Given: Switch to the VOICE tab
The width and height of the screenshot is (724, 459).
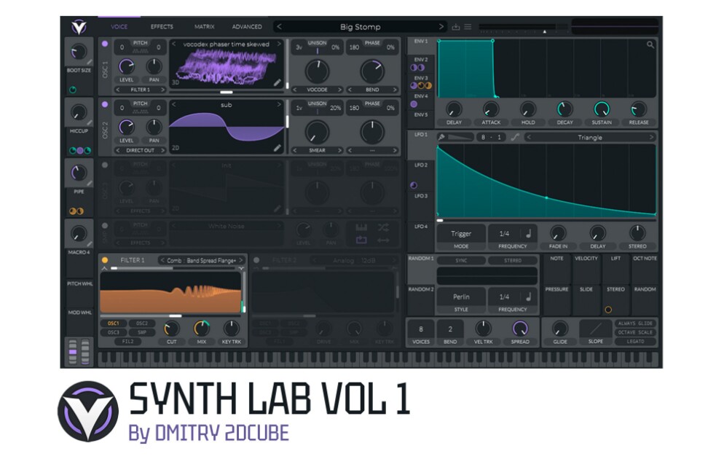Looking at the screenshot, I should click(x=119, y=27).
